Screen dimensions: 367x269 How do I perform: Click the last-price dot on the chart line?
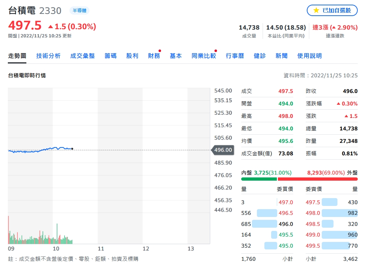72,149
